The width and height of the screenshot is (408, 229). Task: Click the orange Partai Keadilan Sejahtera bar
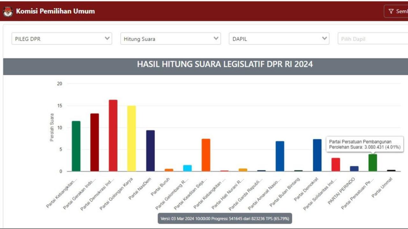(x=206, y=155)
